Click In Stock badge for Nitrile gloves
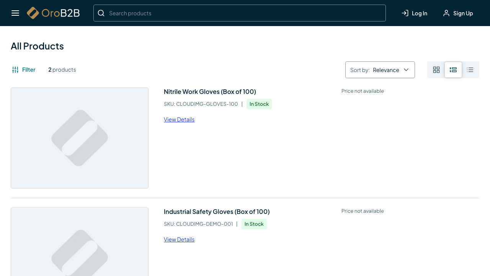This screenshot has height=276, width=490. 259,104
